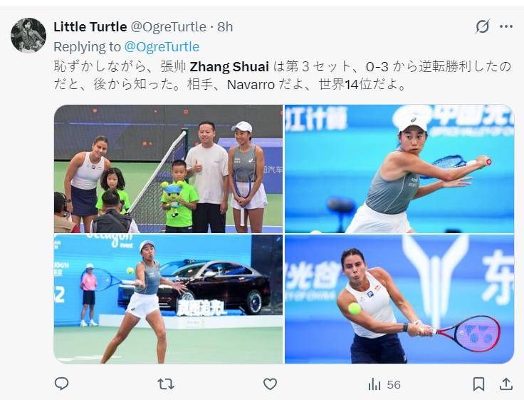The height and width of the screenshot is (400, 524).
Task: Open Little Turtle's profile avatar
Action: (28, 36)
